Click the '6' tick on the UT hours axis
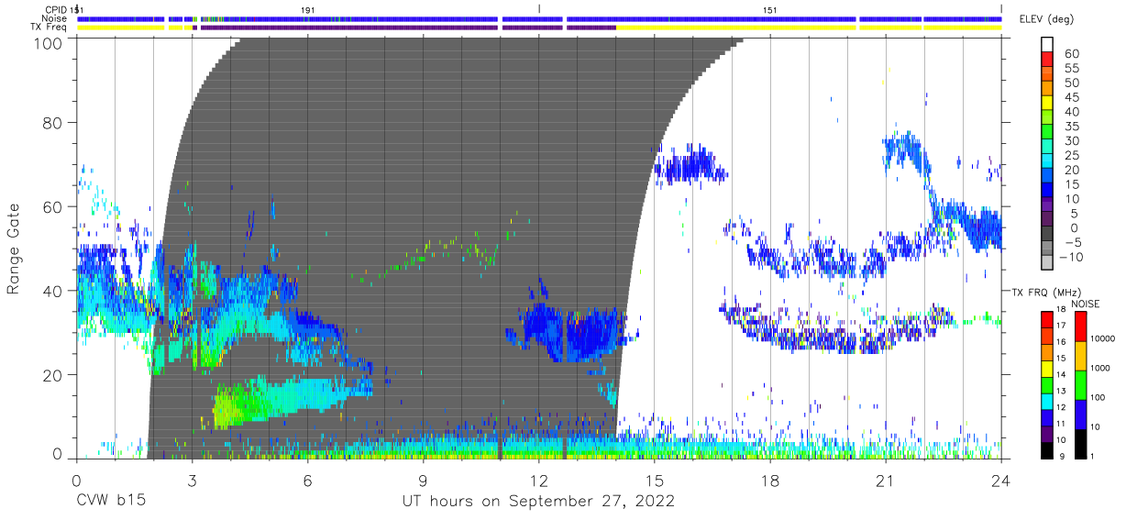Image resolution: width=1126 pixels, height=520 pixels. 307,480
